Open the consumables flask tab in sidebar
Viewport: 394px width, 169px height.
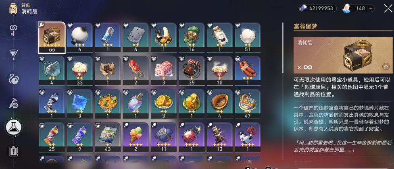(13, 127)
